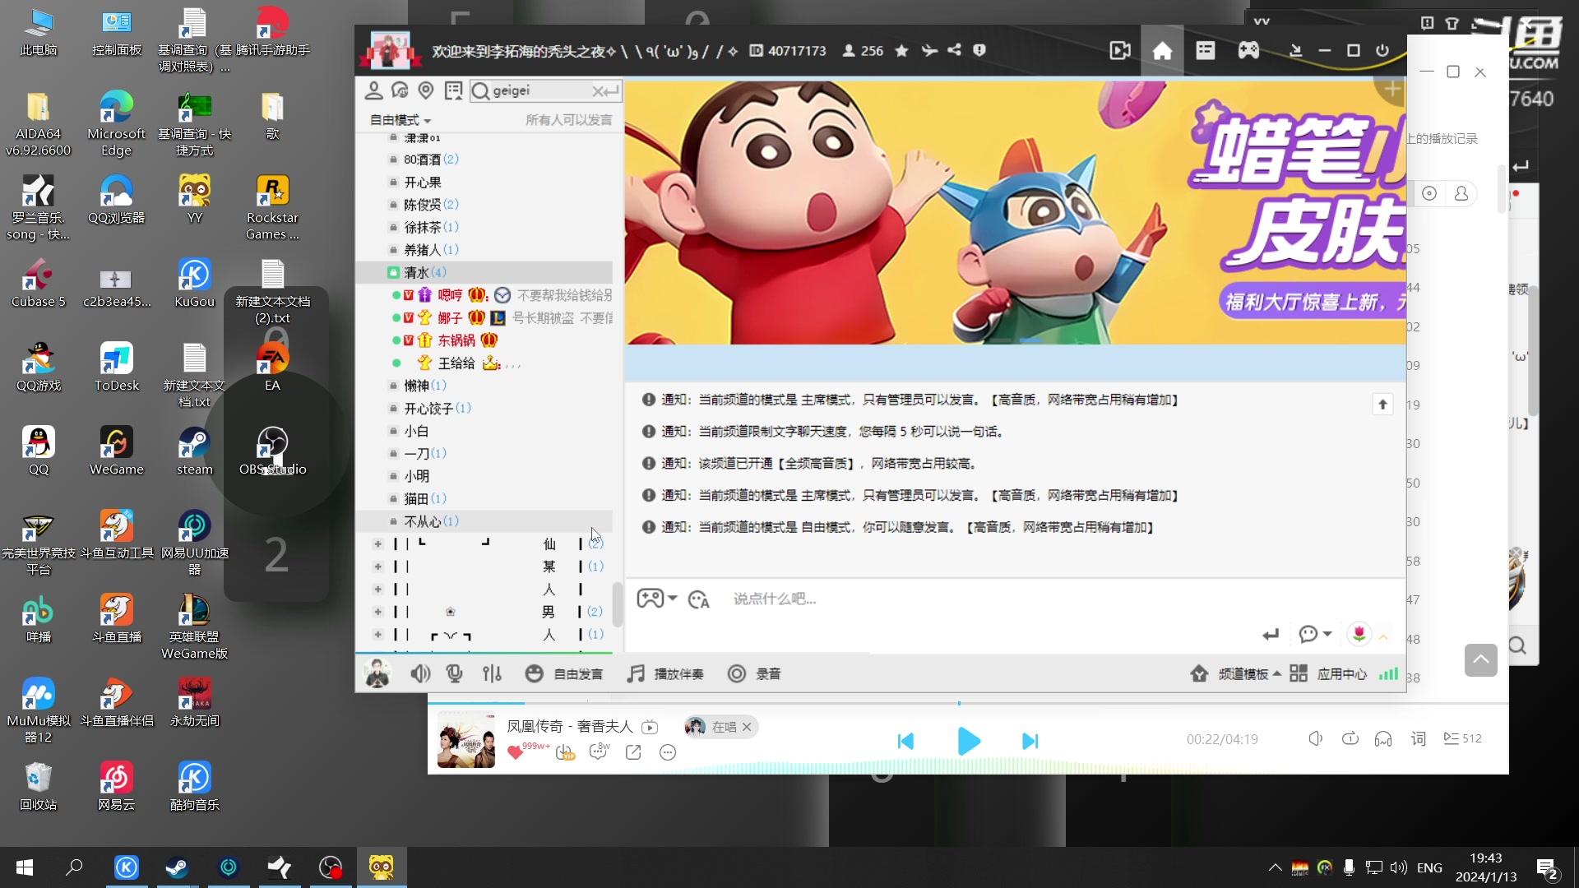Click the lyrics (词) button in the music player
Screen dimensions: 1579x888
click(1418, 738)
